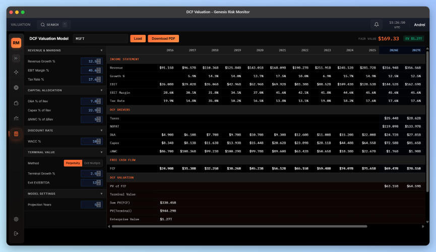Screen dimensions: 436x252
Task: Click the 2026E column header
Action: [394, 50]
